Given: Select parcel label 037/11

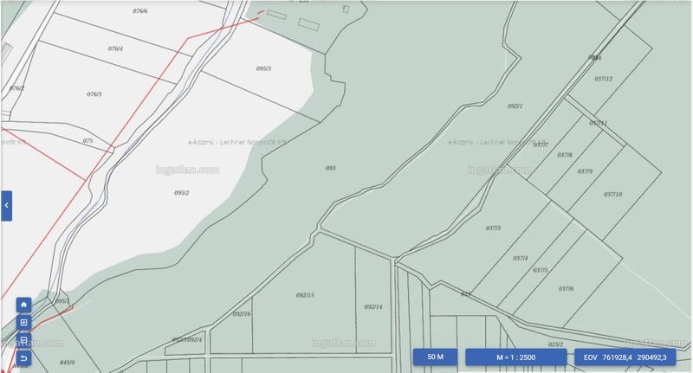Looking at the screenshot, I should click(x=598, y=123).
